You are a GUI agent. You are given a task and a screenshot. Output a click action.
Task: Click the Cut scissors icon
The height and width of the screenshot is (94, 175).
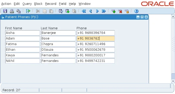point(38,11)
